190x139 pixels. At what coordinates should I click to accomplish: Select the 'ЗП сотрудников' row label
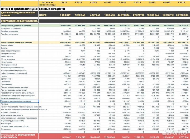click(8, 59)
